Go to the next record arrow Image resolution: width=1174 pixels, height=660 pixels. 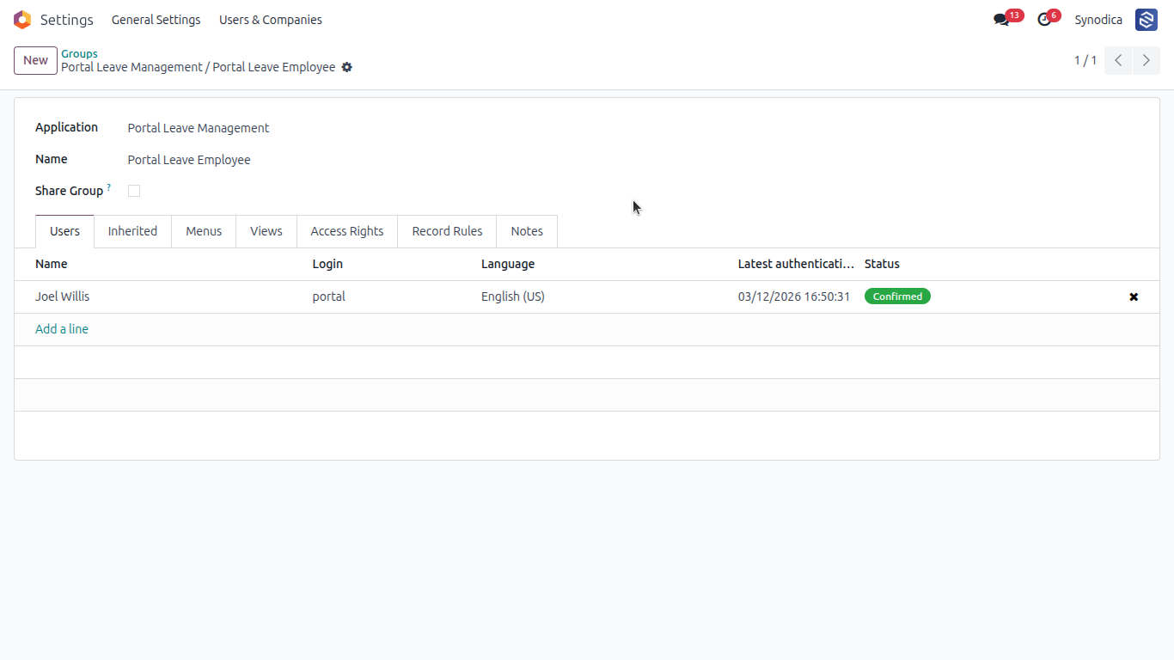tap(1146, 60)
